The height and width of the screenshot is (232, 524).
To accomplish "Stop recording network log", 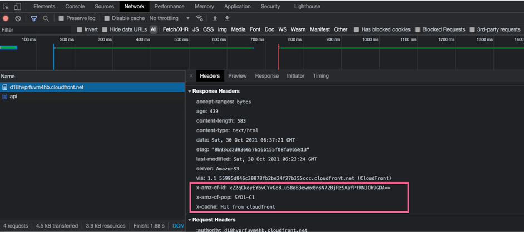I will (6, 18).
